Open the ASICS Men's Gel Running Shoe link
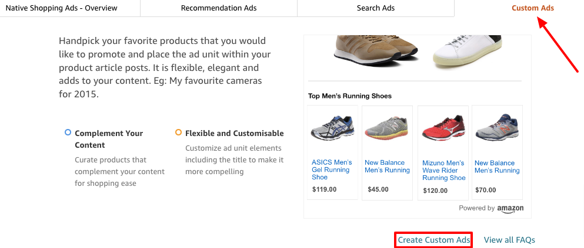Screen dimensions: 584x248 [332, 170]
